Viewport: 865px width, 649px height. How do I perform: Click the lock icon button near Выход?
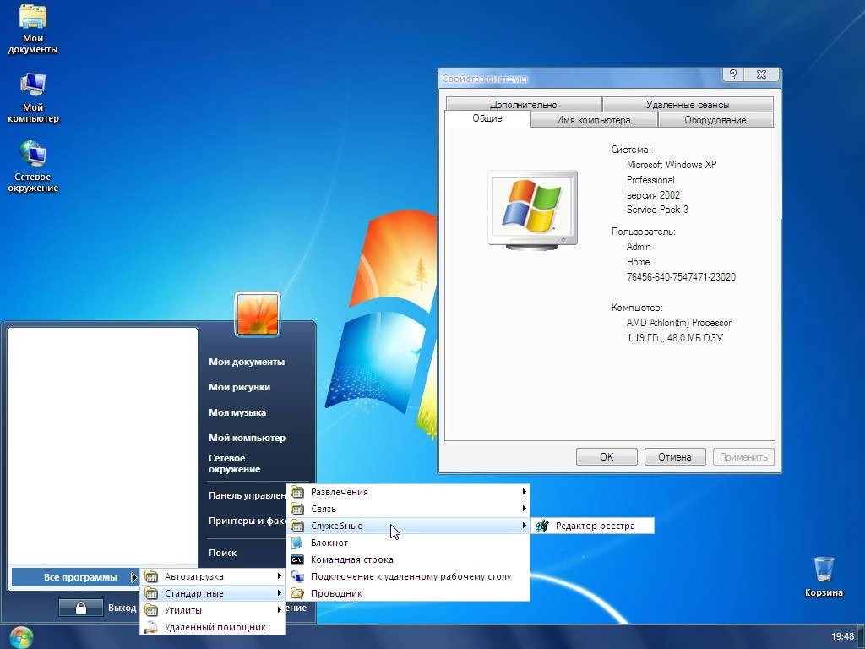[81, 608]
